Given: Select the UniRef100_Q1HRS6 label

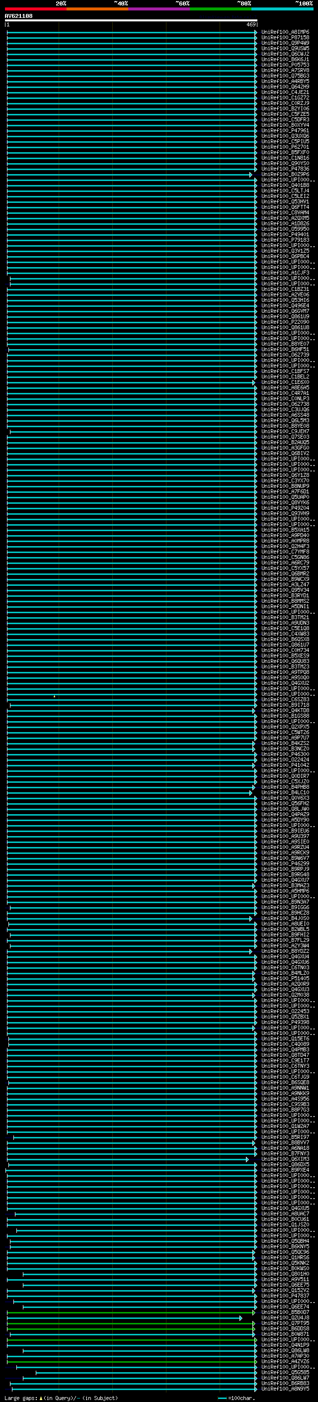Looking at the screenshot, I should [285, 1257].
